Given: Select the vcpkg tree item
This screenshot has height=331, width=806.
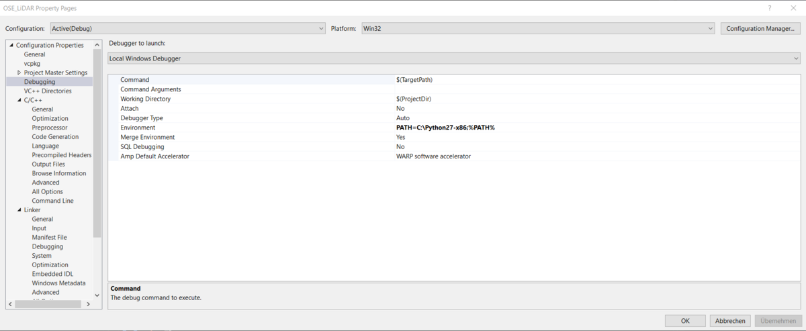Looking at the screenshot, I should pyautogui.click(x=32, y=64).
